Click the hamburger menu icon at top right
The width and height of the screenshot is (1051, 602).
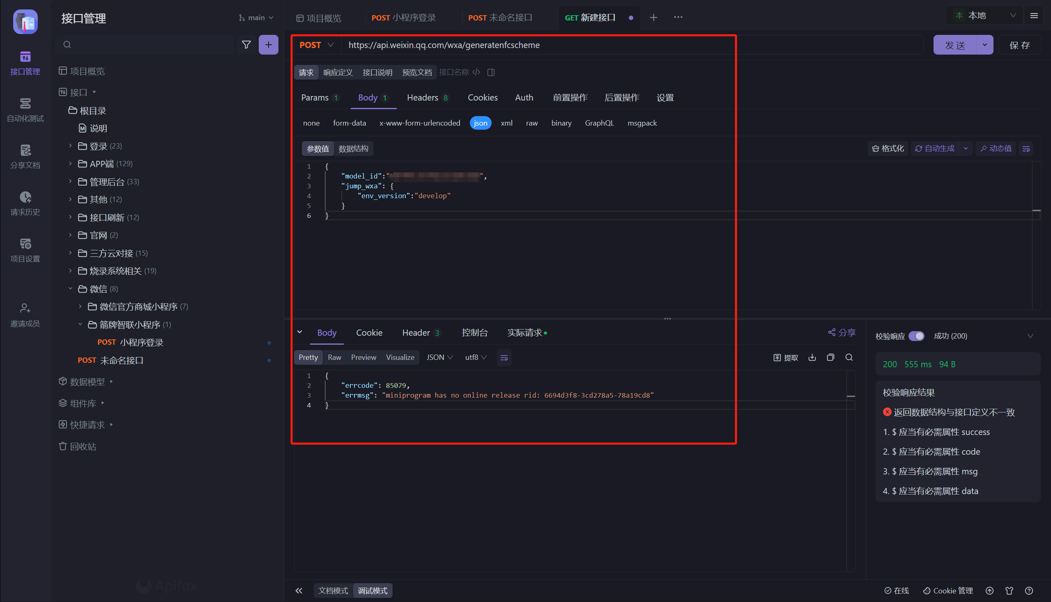click(1034, 16)
